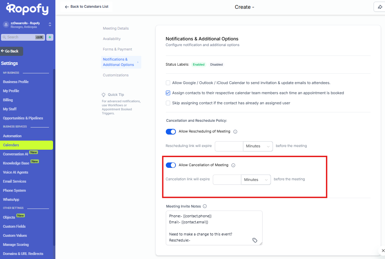Go to the Availability section
The height and width of the screenshot is (259, 385).
112,39
